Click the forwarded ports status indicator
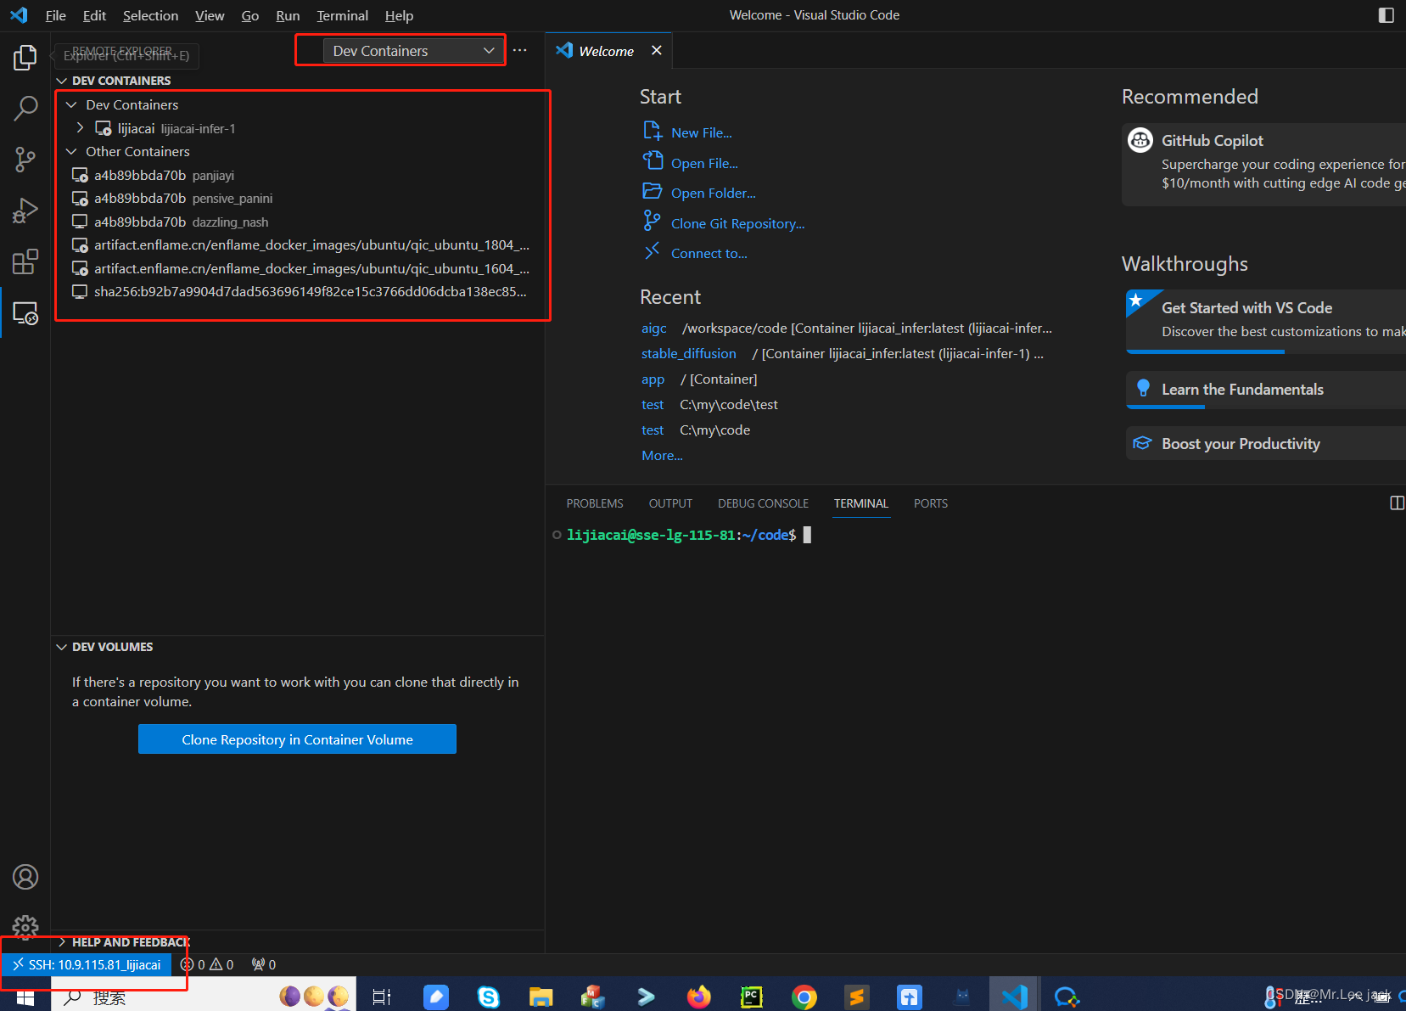Screen dimensions: 1406x1011 coord(264,964)
